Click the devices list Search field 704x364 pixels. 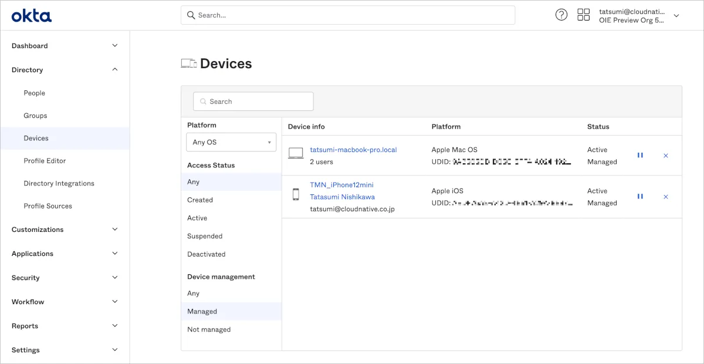pos(253,102)
